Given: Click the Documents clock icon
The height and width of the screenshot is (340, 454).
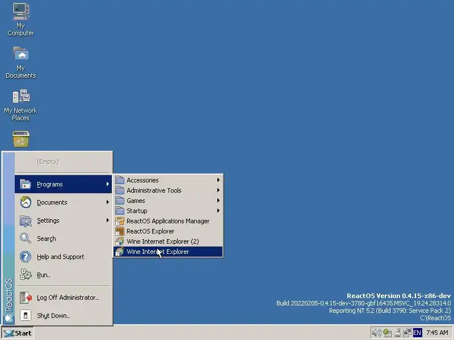Looking at the screenshot, I should (26, 202).
